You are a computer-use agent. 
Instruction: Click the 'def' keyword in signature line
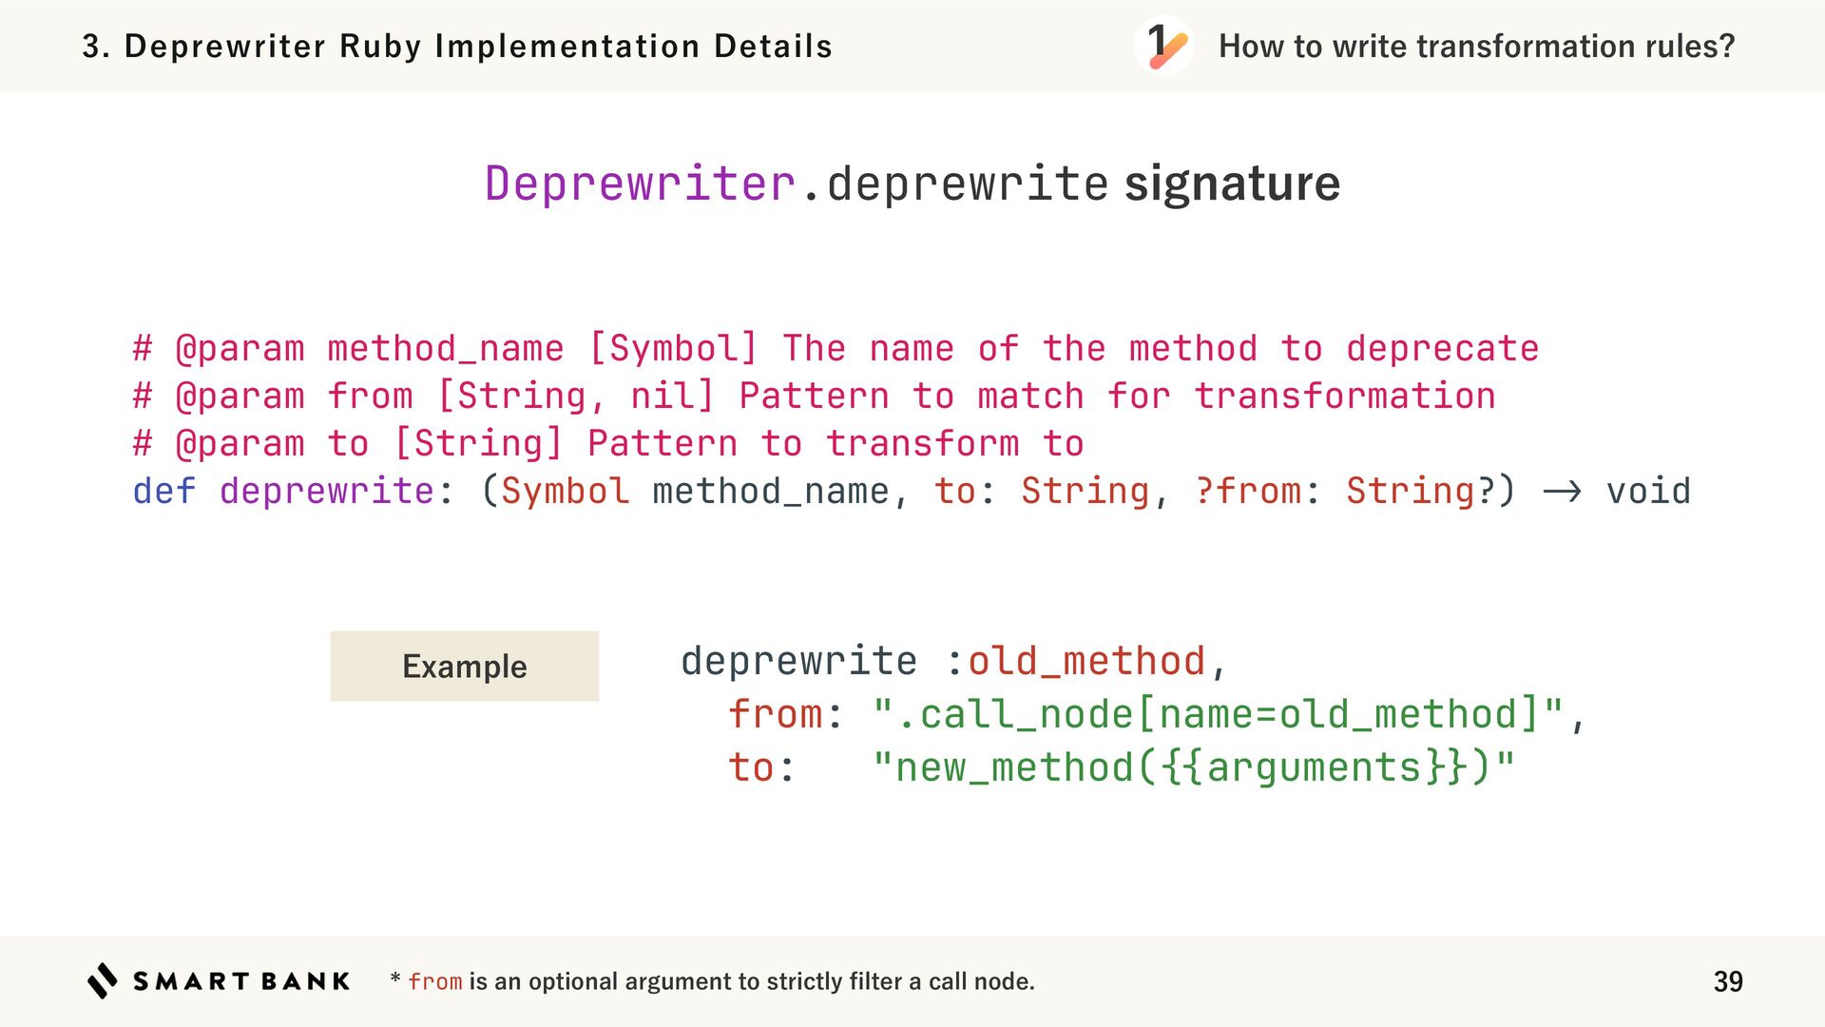pos(163,492)
